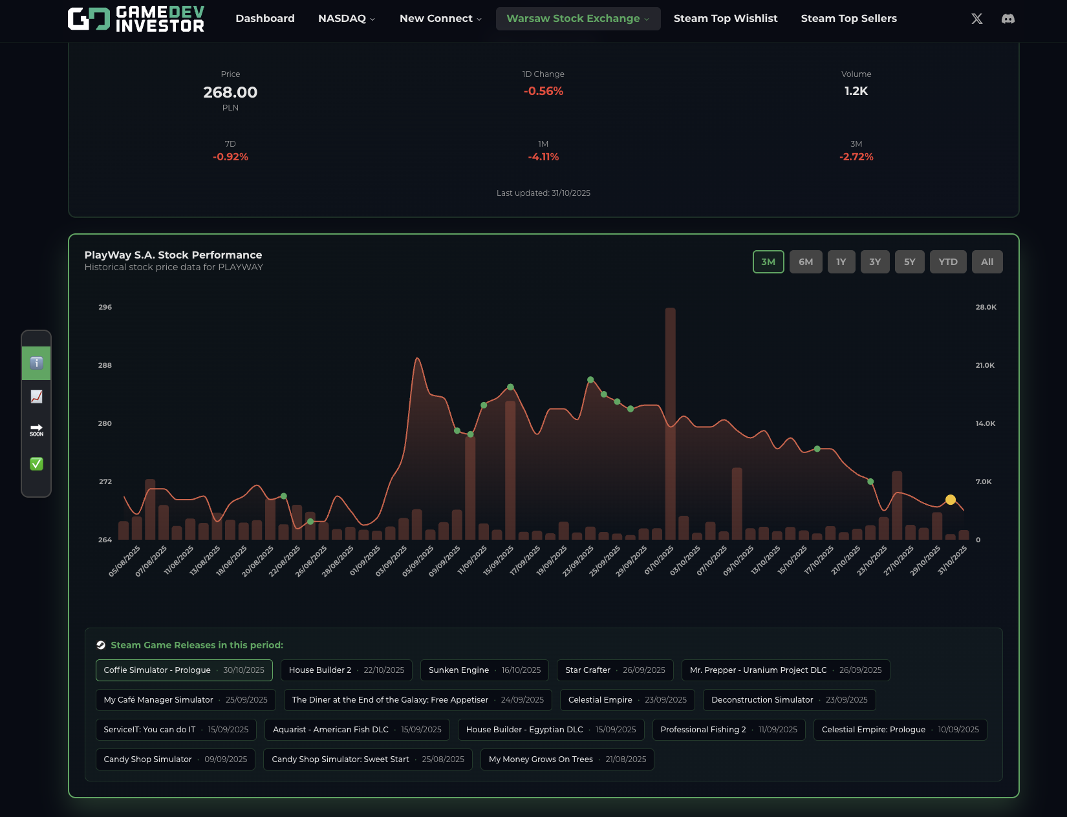Click My Café Manager Simulator tag
The height and width of the screenshot is (817, 1067).
coord(186,700)
